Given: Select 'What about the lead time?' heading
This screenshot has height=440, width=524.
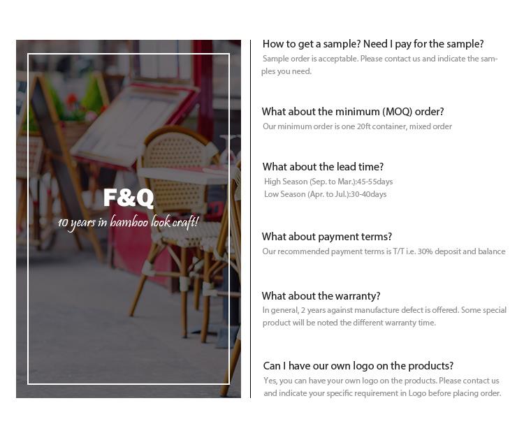Looking at the screenshot, I should (323, 167).
